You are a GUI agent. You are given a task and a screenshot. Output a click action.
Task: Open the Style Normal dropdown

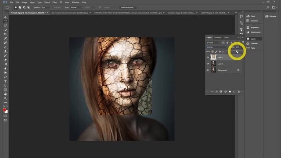tap(76, 7)
